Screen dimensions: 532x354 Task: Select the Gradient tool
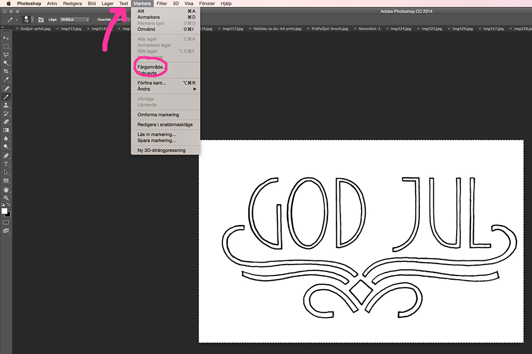coord(6,130)
